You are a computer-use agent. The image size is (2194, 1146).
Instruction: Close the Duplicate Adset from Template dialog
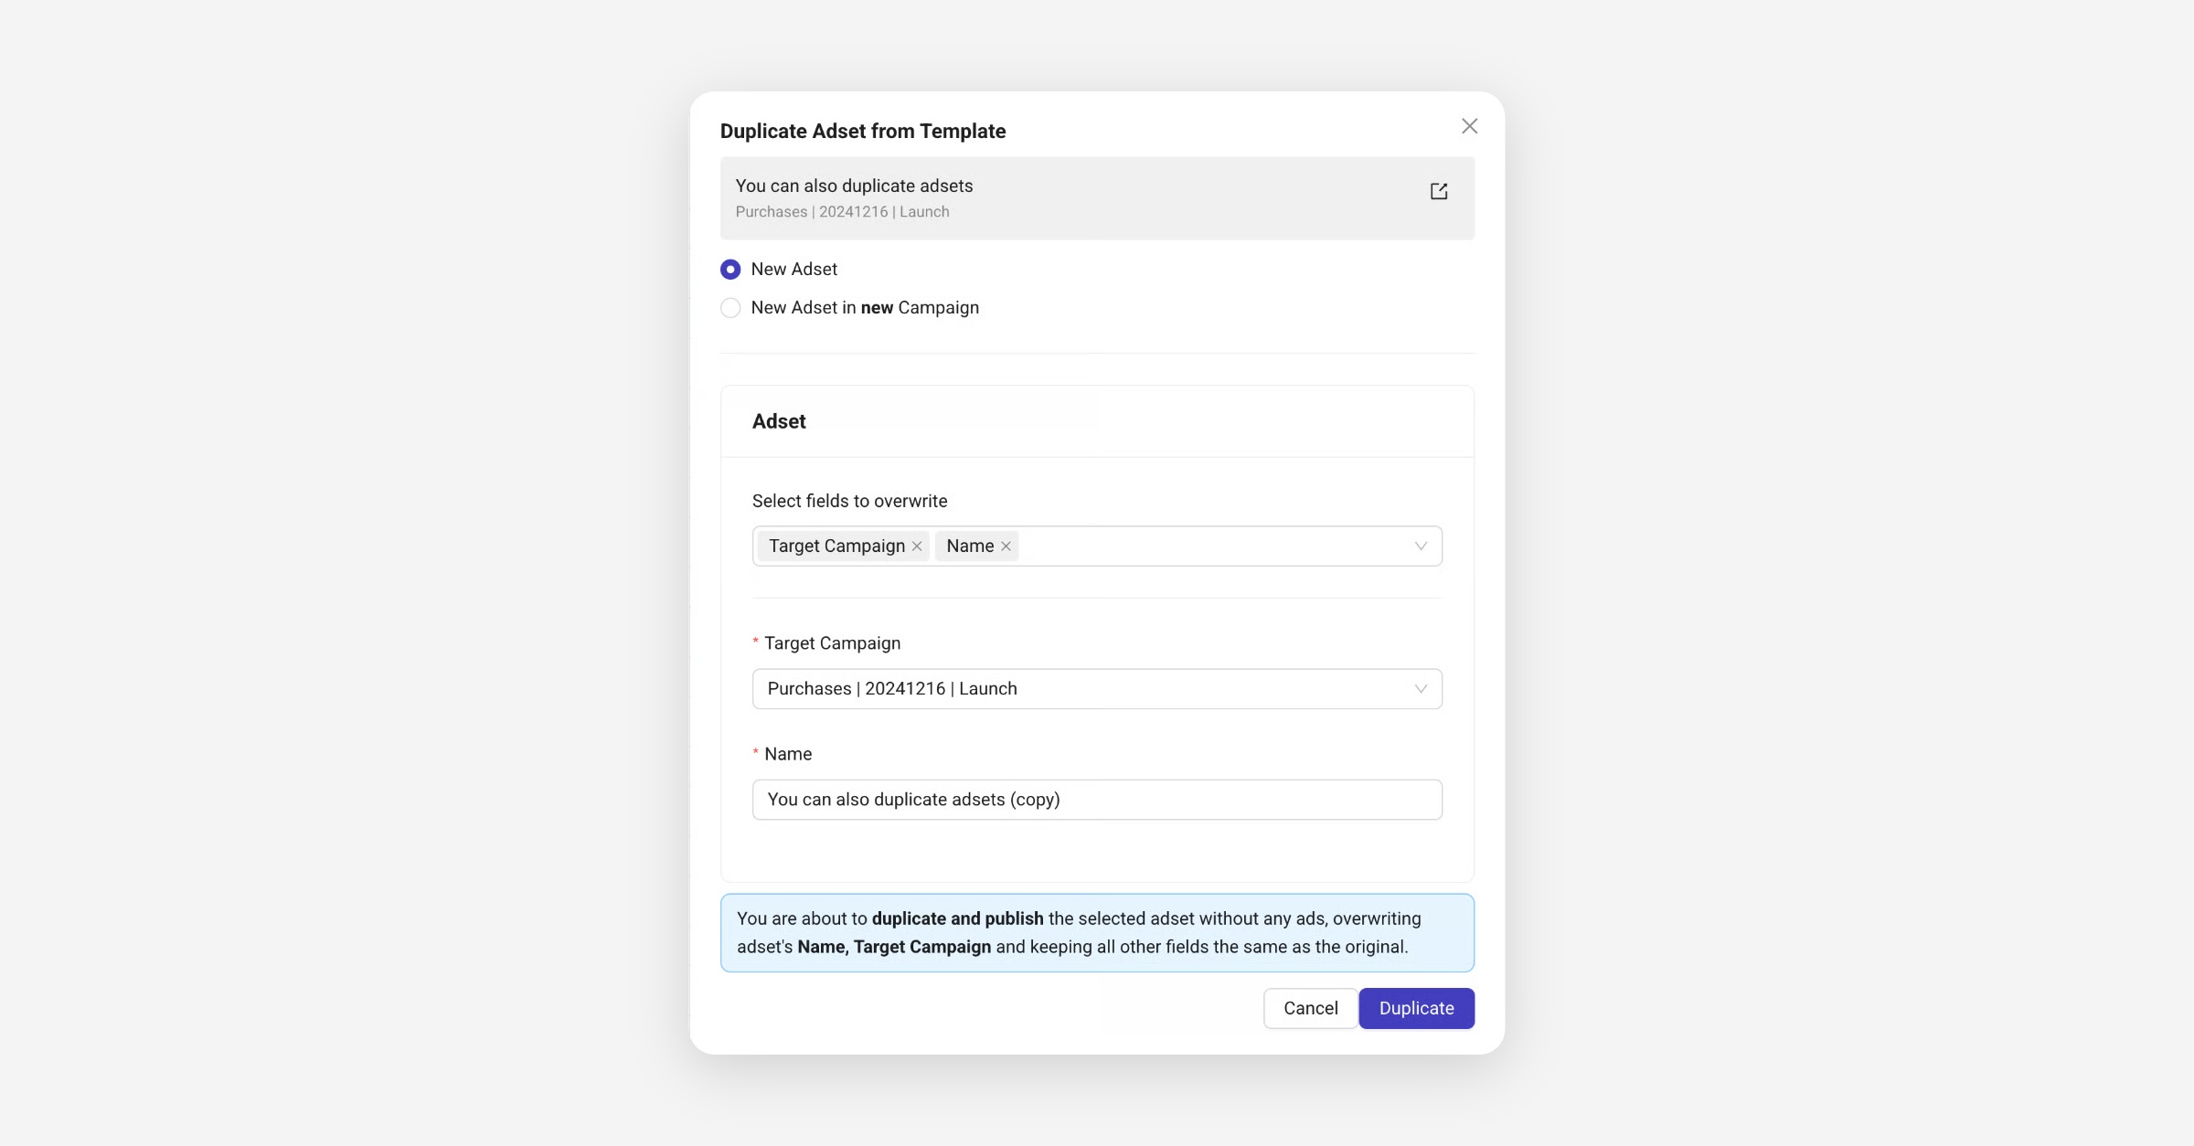[x=1469, y=126]
